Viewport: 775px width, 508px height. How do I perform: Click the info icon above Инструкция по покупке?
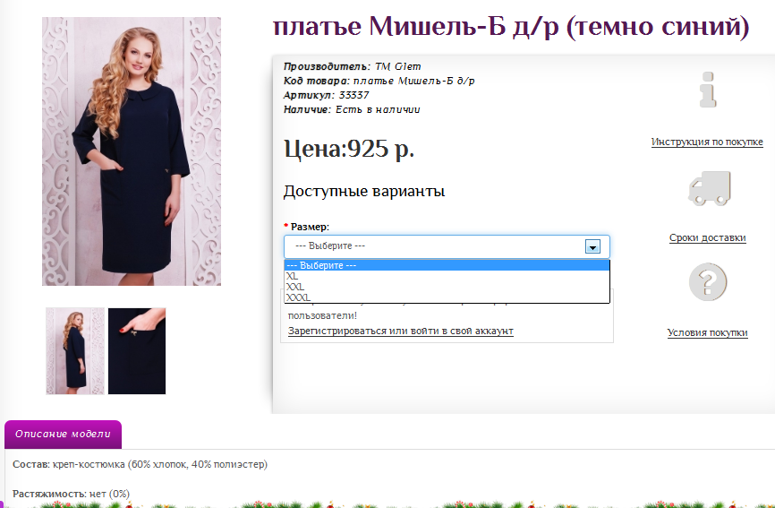pos(708,90)
